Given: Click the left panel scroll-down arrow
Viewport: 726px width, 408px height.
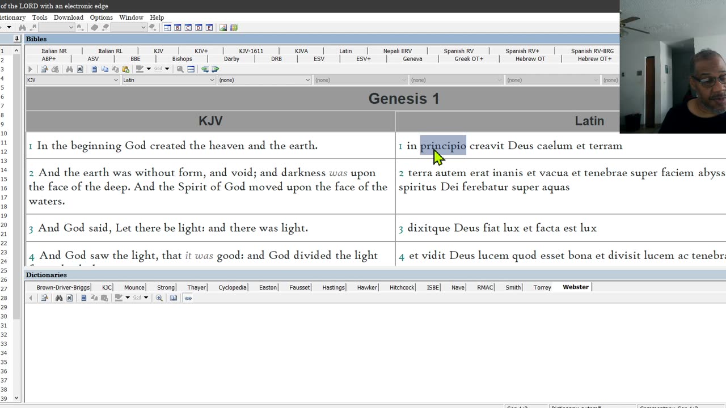Looking at the screenshot, I should (16, 398).
